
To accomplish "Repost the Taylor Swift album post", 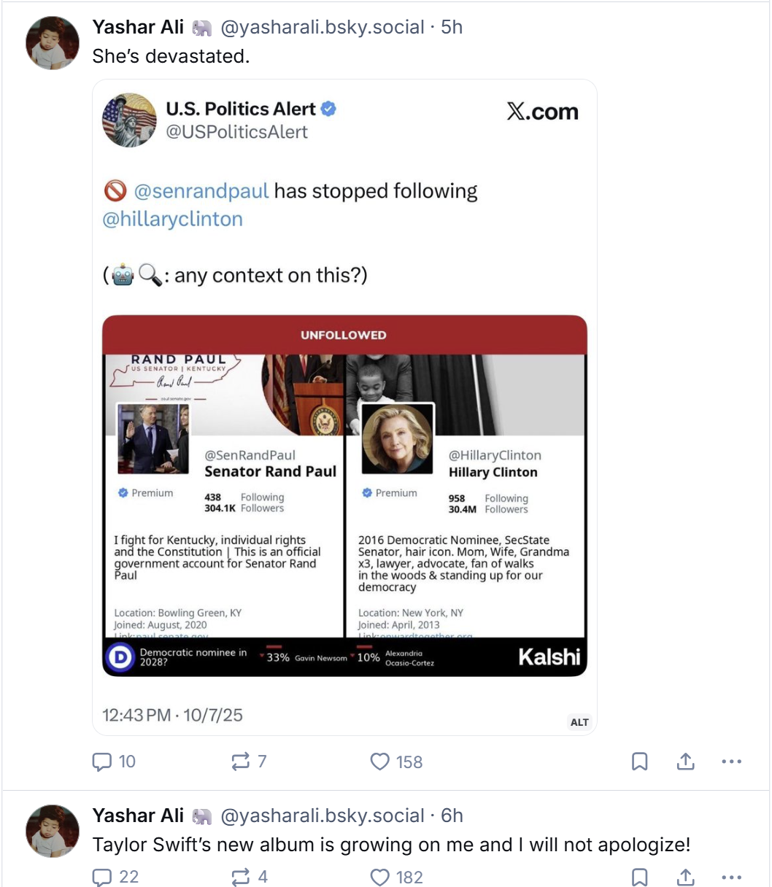I will [240, 877].
